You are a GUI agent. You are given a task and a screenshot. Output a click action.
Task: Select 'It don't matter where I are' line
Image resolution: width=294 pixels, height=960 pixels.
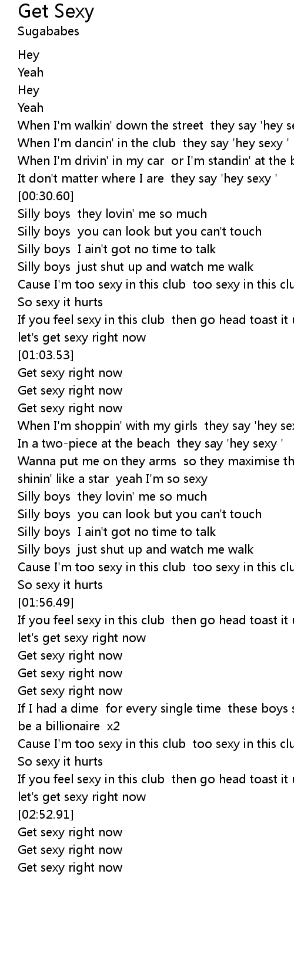point(148,178)
